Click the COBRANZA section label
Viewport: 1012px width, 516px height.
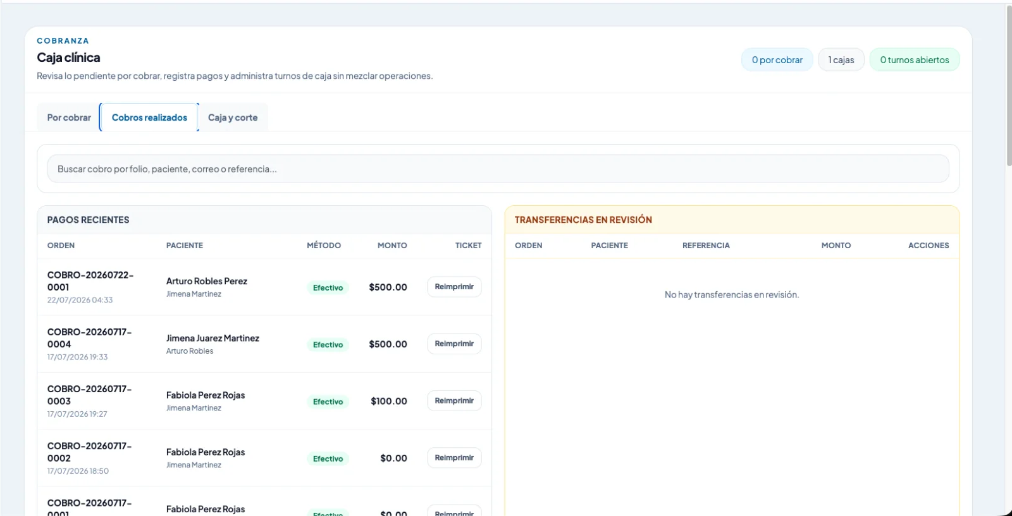point(63,40)
